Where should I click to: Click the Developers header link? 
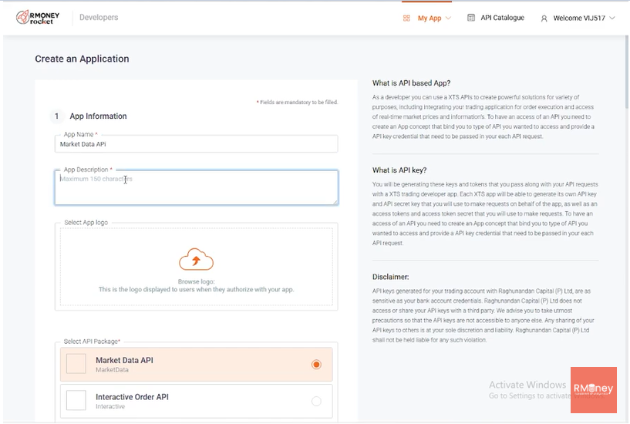(99, 17)
